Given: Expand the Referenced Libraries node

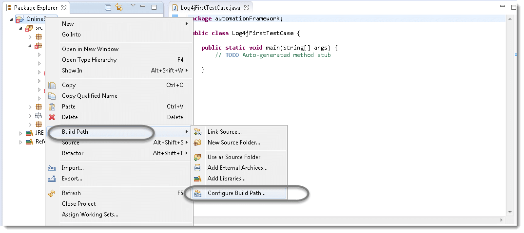Looking at the screenshot, I should point(21,142).
